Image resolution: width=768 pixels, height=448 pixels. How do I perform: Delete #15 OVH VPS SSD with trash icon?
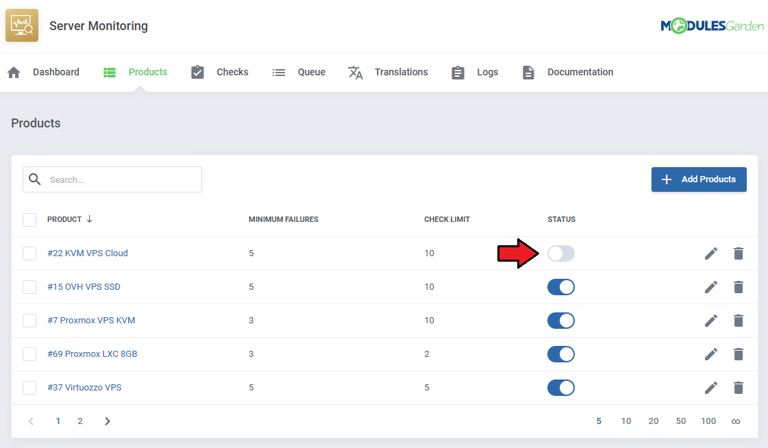point(739,287)
